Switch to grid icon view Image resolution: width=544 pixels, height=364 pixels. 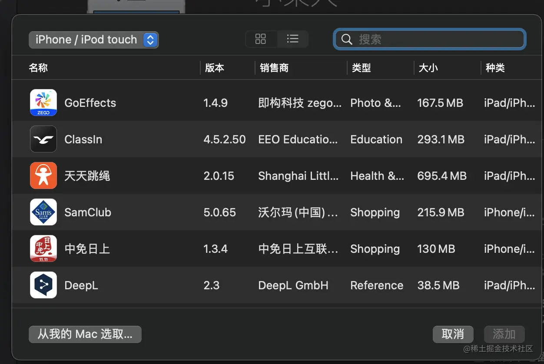[261, 39]
